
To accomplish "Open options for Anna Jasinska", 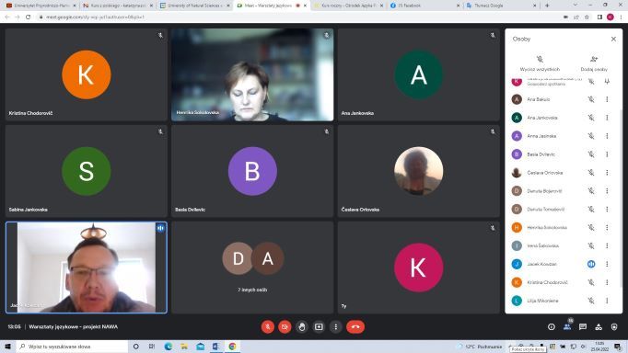I will [607, 136].
